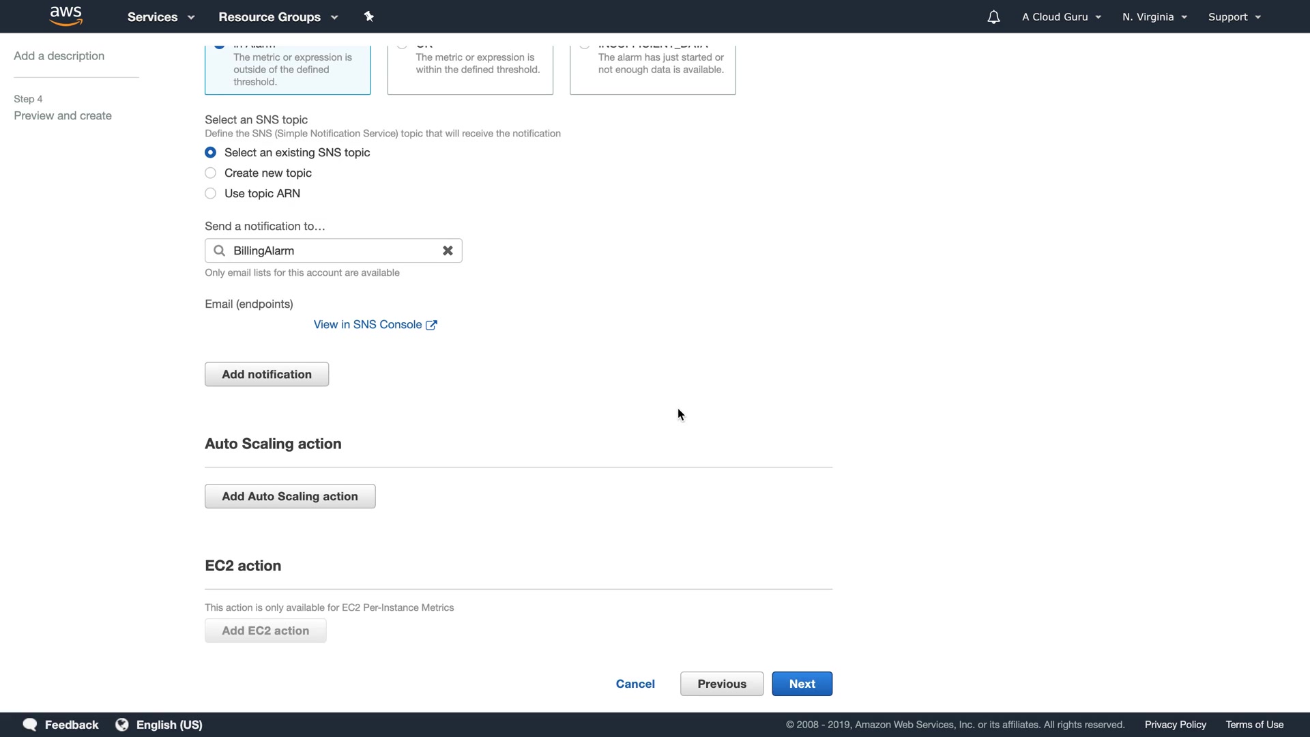
Task: Click Add Auto Scaling action button
Action: 290,496
